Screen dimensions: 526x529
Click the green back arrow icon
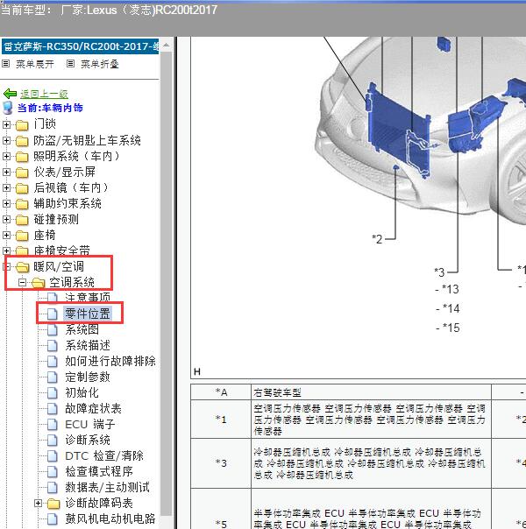pyautogui.click(x=10, y=94)
